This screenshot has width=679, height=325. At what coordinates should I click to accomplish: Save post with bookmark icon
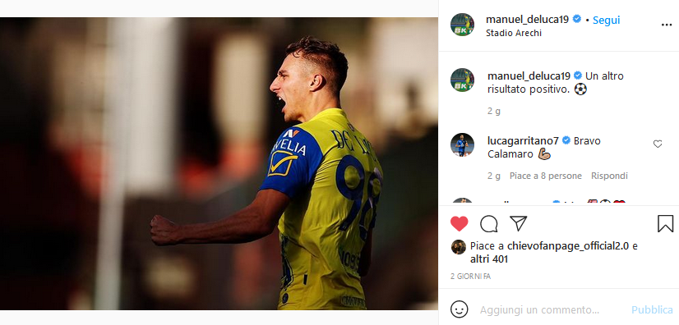(665, 224)
